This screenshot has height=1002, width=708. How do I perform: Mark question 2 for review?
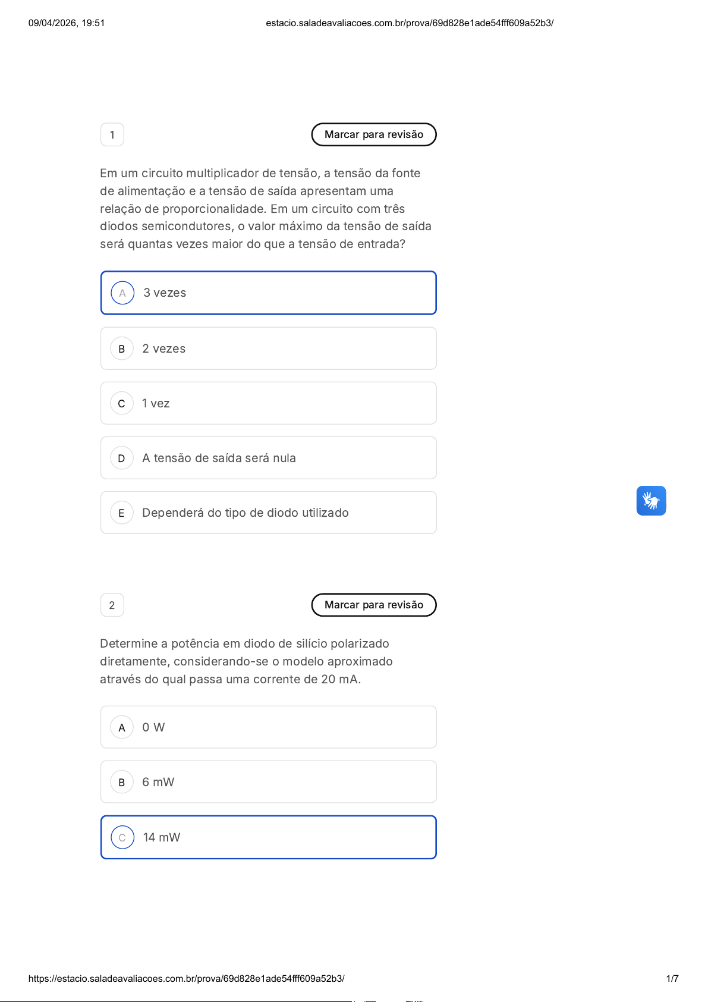(x=373, y=605)
